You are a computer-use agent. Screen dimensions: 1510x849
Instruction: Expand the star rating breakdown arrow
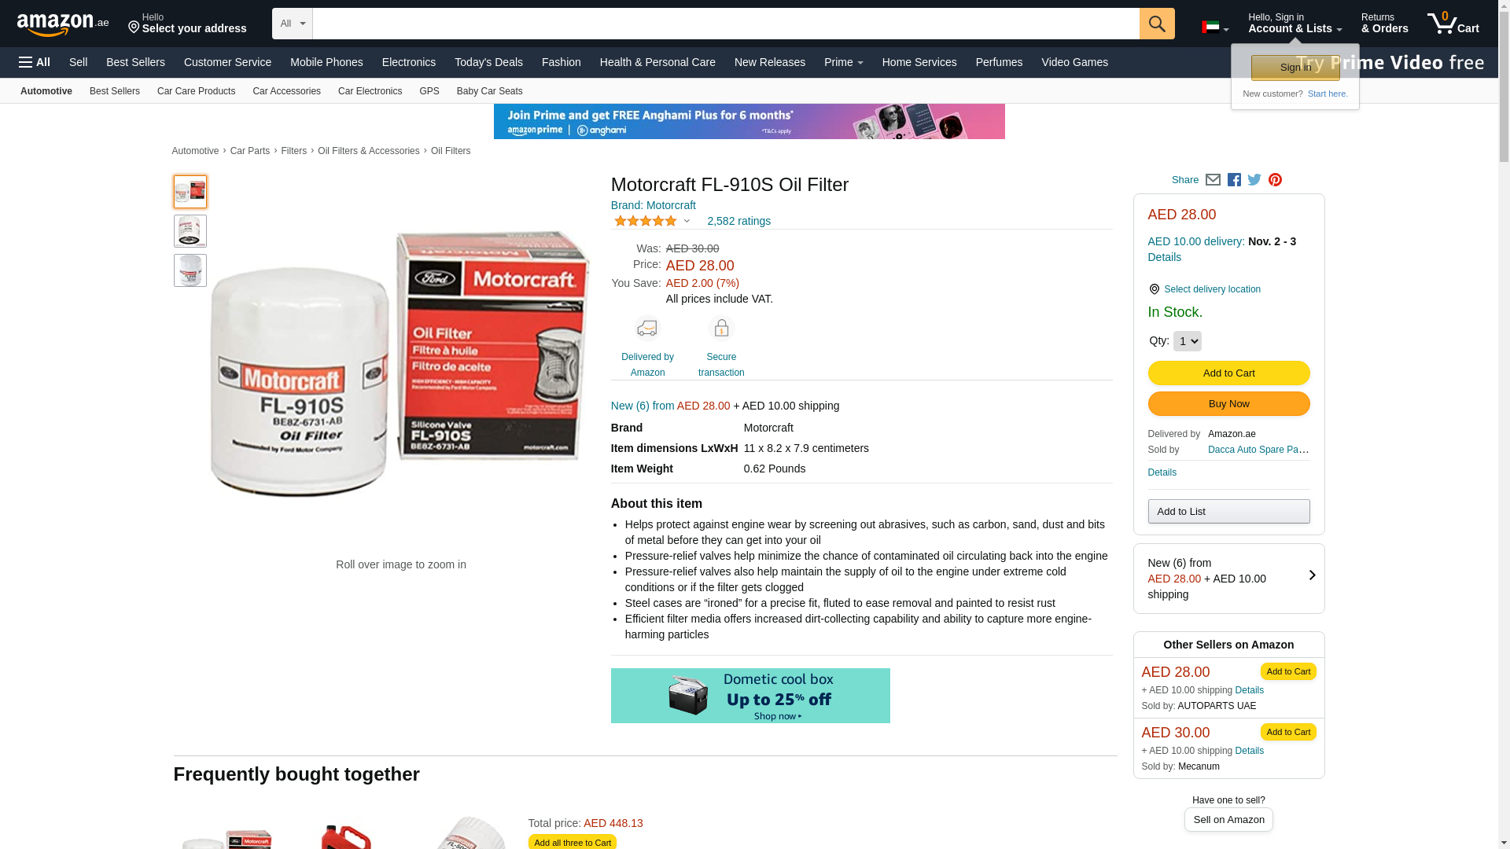pyautogui.click(x=687, y=222)
